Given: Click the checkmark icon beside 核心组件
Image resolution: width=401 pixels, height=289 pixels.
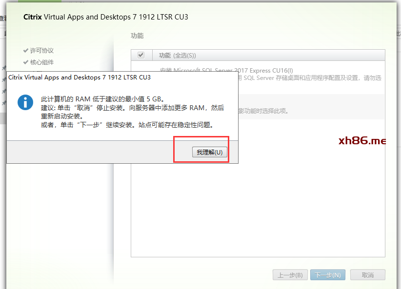Looking at the screenshot, I should [x=25, y=62].
